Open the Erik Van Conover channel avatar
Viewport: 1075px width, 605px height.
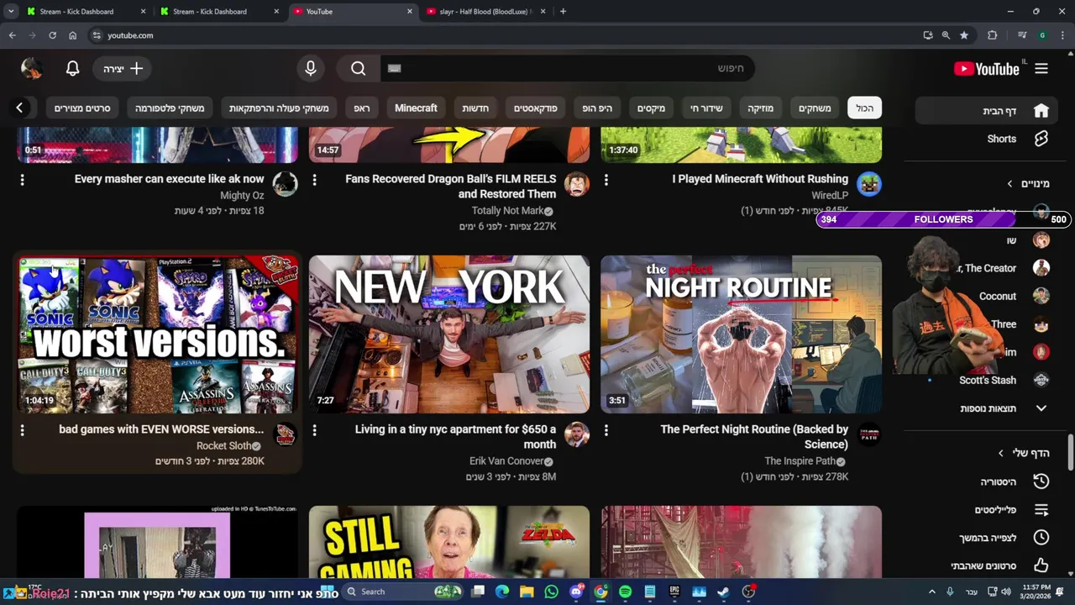[x=577, y=434]
